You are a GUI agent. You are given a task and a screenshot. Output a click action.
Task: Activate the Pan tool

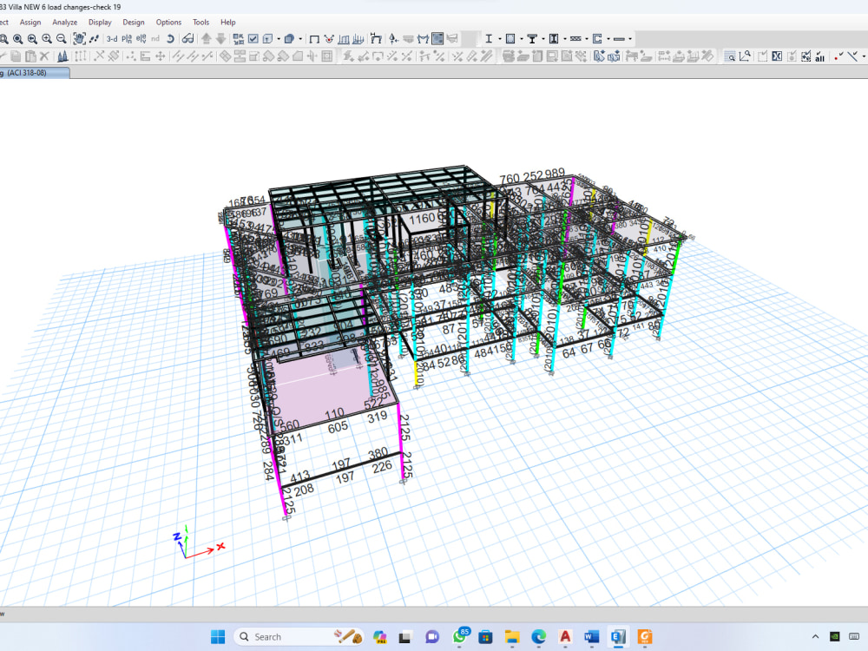tap(78, 38)
